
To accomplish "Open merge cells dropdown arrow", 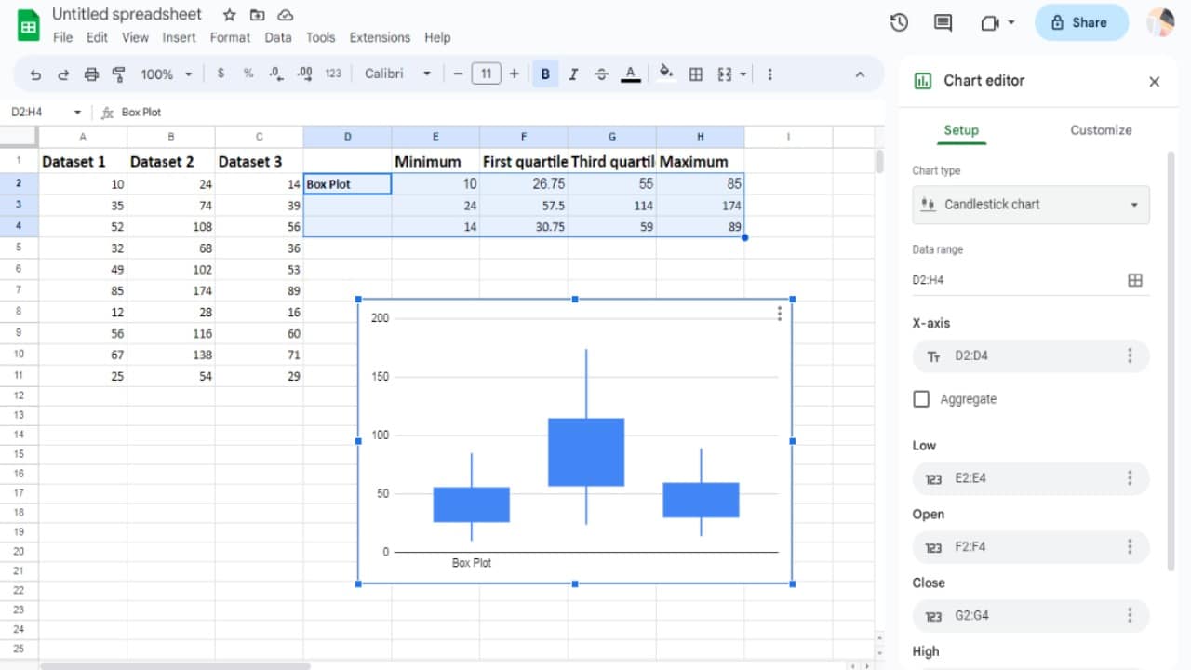I will [743, 74].
